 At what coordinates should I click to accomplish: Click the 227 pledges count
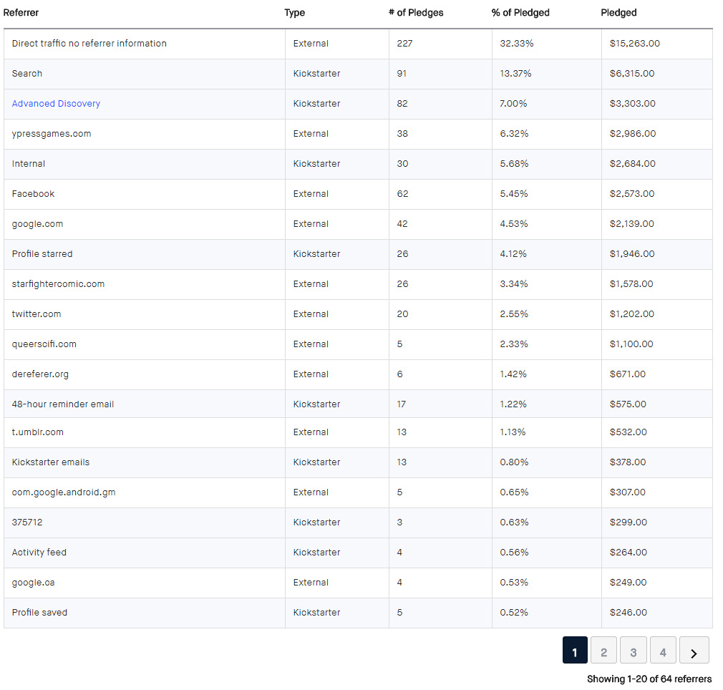pyautogui.click(x=404, y=44)
